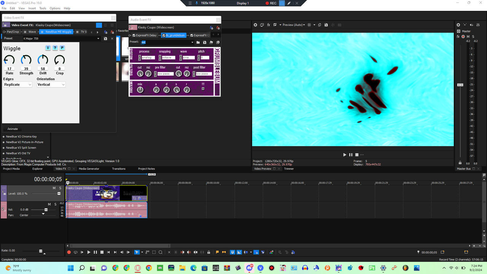The image size is (487, 274).
Task: Open Event Pan/Crop on video clip
Action: [134, 198]
